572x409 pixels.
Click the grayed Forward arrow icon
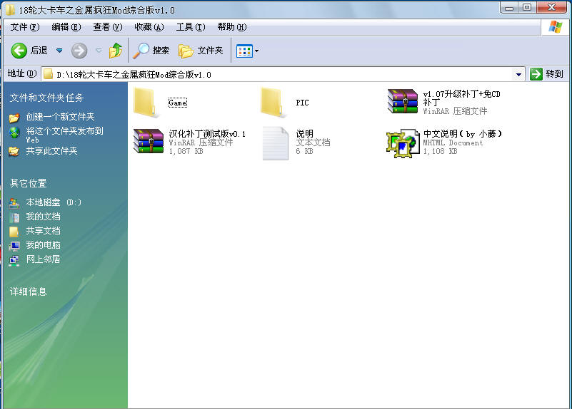pos(79,51)
